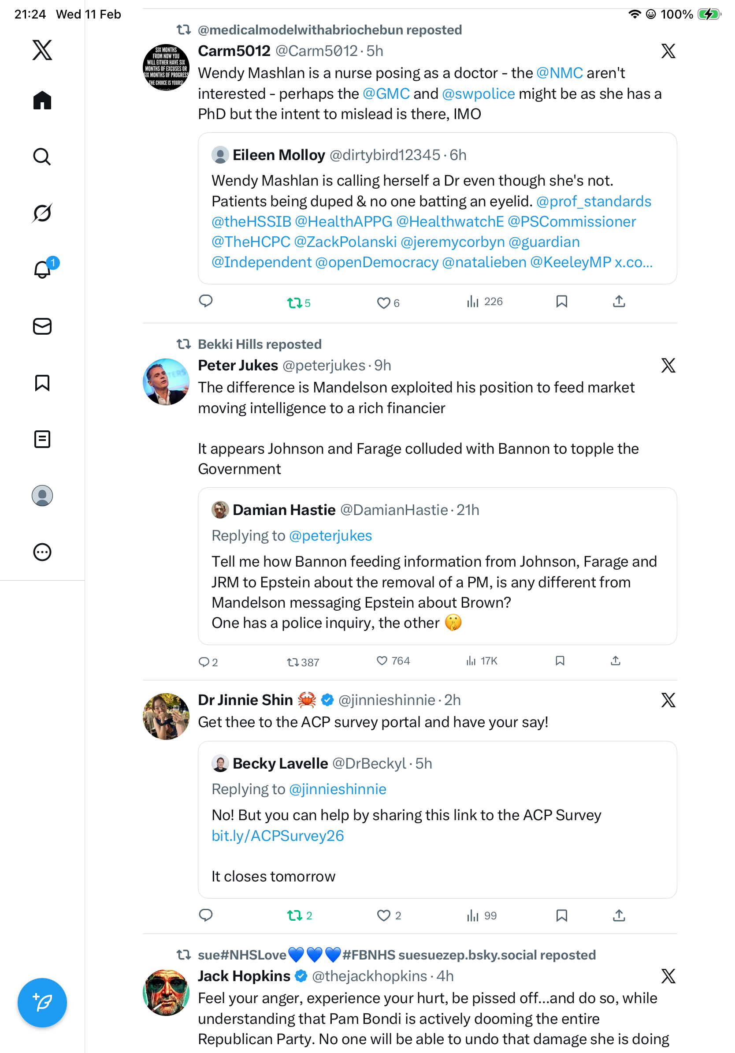
Task: Like the Peter Jukes post
Action: click(382, 661)
